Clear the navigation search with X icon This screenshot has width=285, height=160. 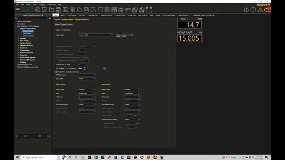point(49,18)
